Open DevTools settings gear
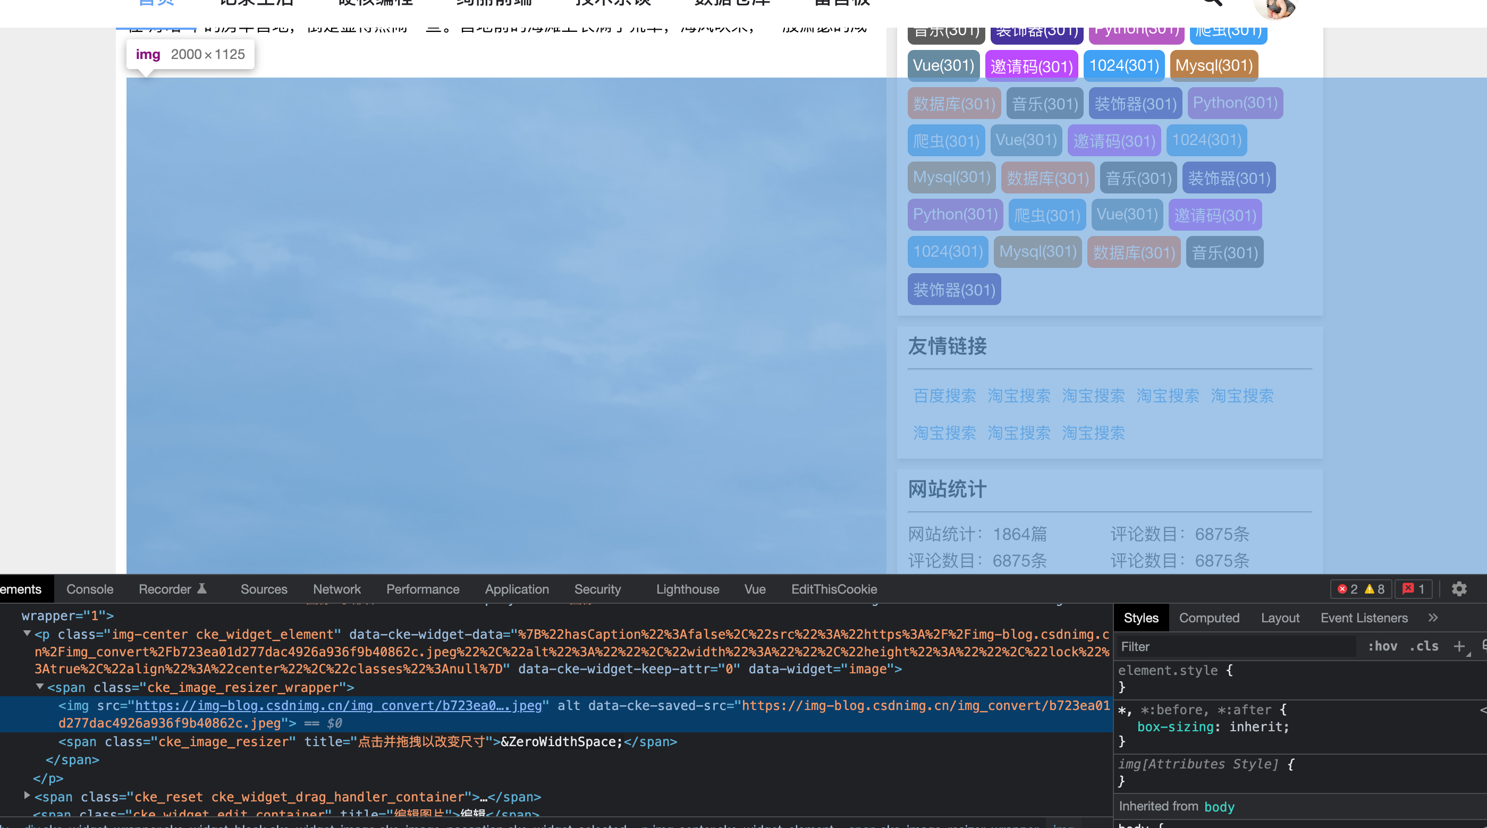The image size is (1487, 828). [1459, 589]
